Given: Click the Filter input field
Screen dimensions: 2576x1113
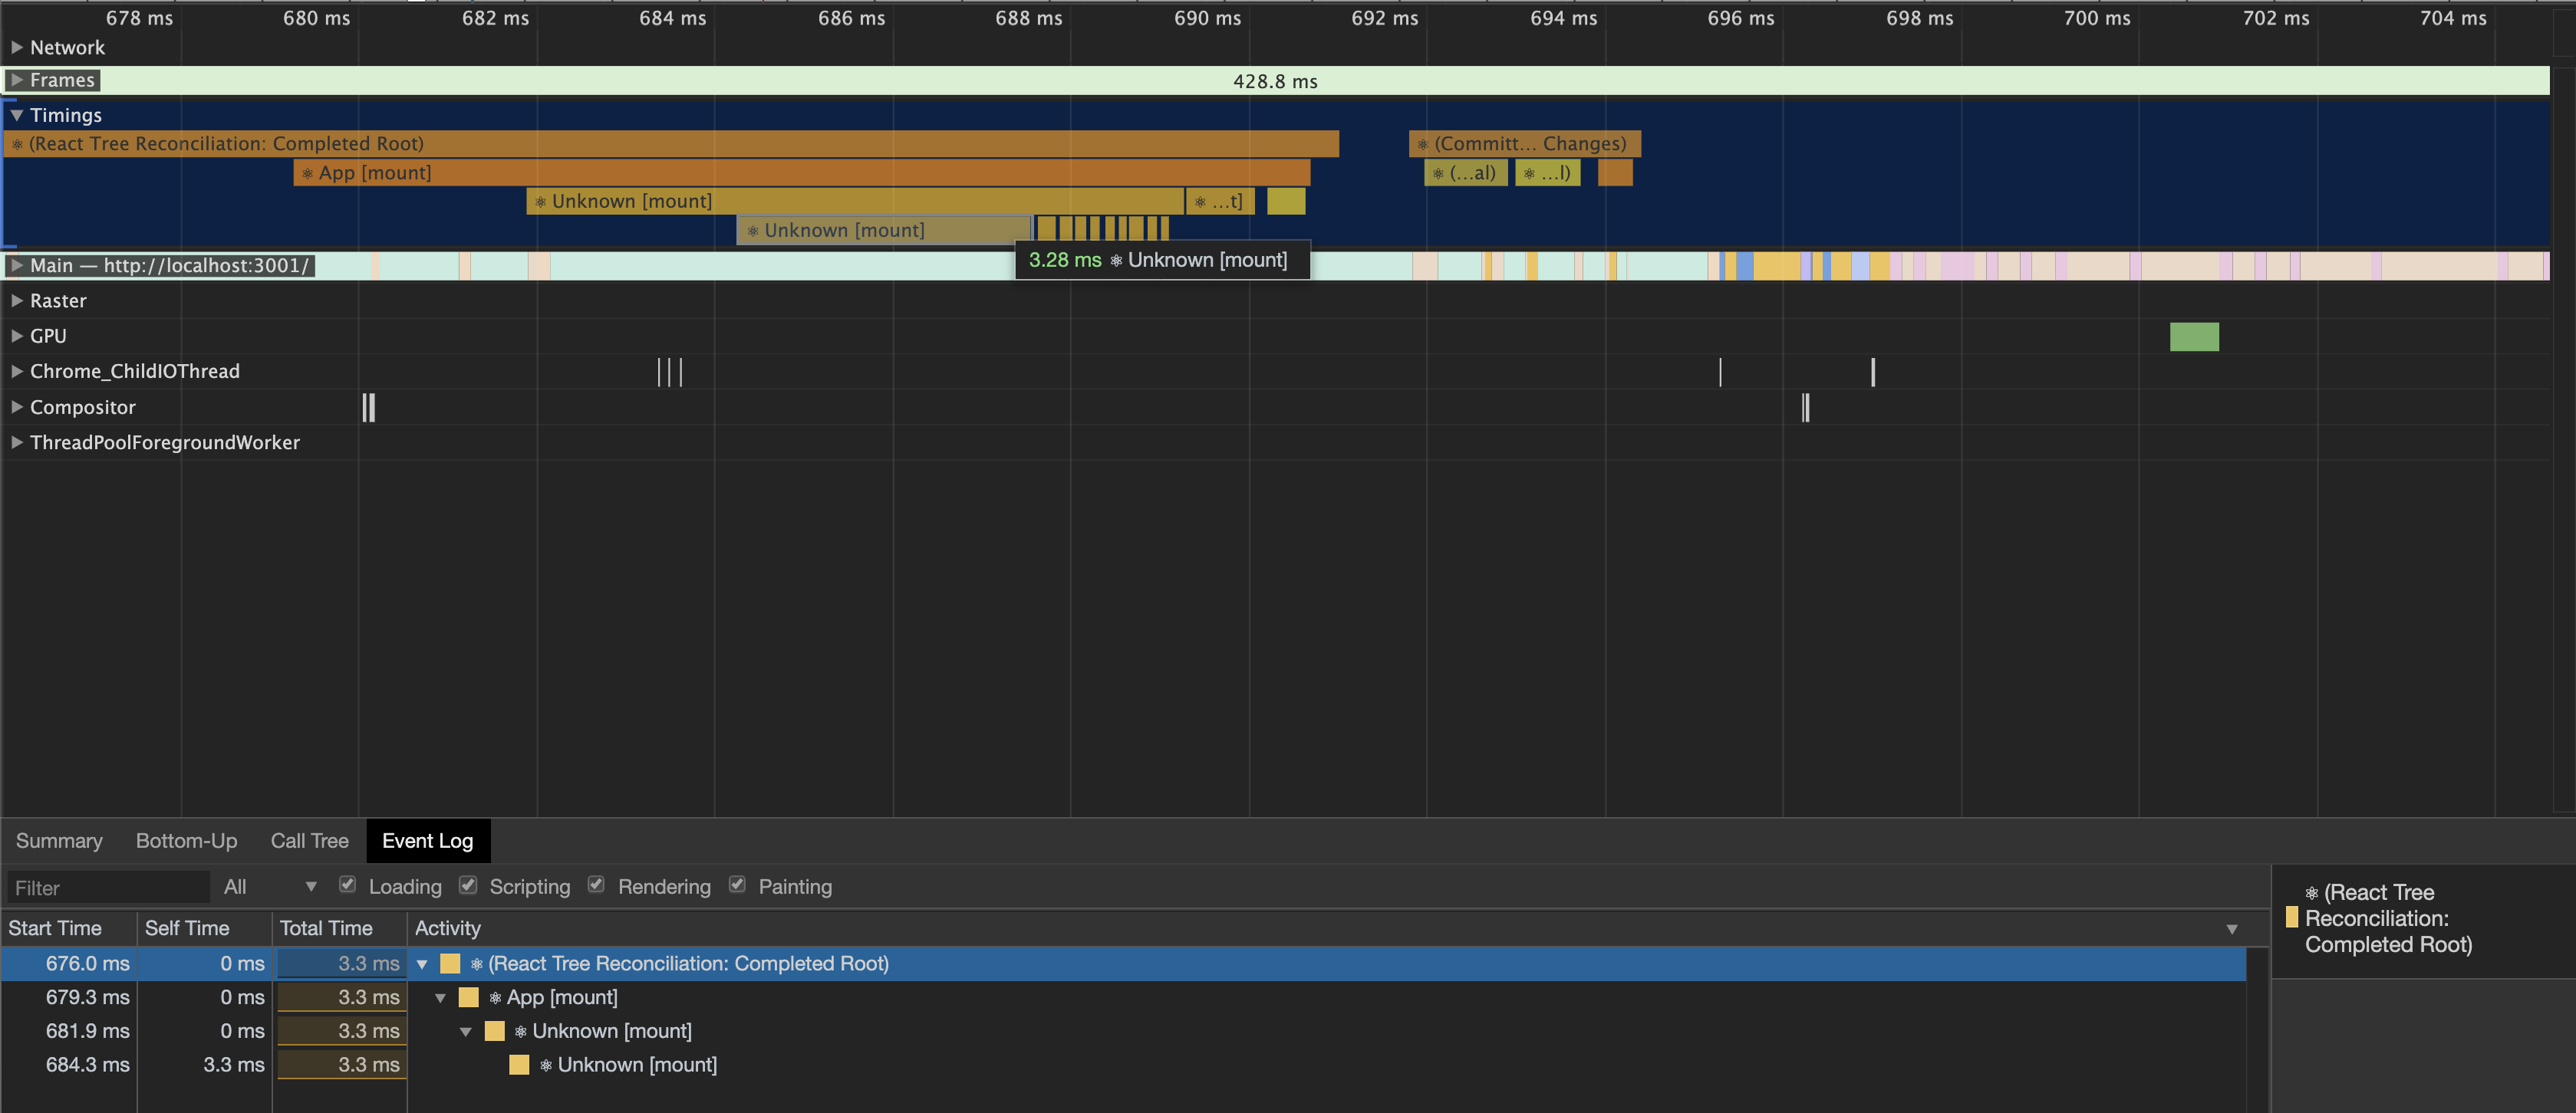Looking at the screenshot, I should click(108, 887).
